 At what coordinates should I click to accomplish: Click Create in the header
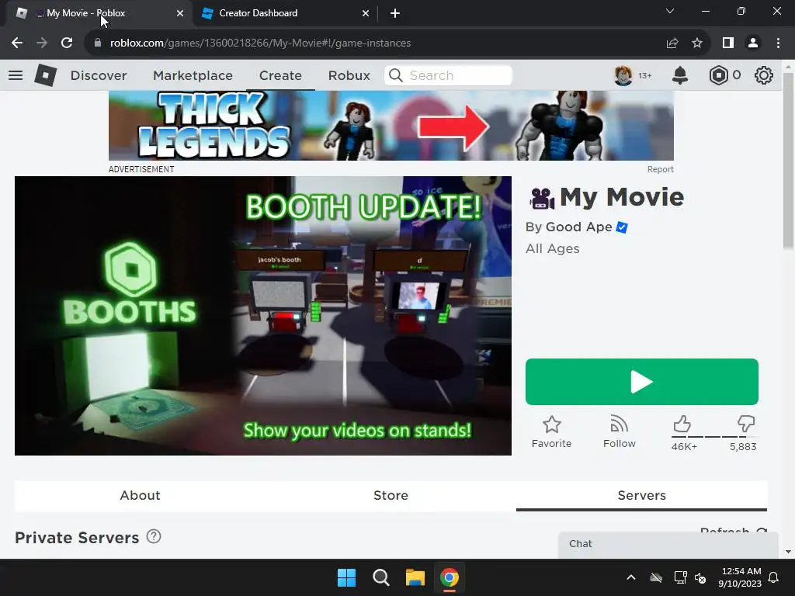(280, 75)
